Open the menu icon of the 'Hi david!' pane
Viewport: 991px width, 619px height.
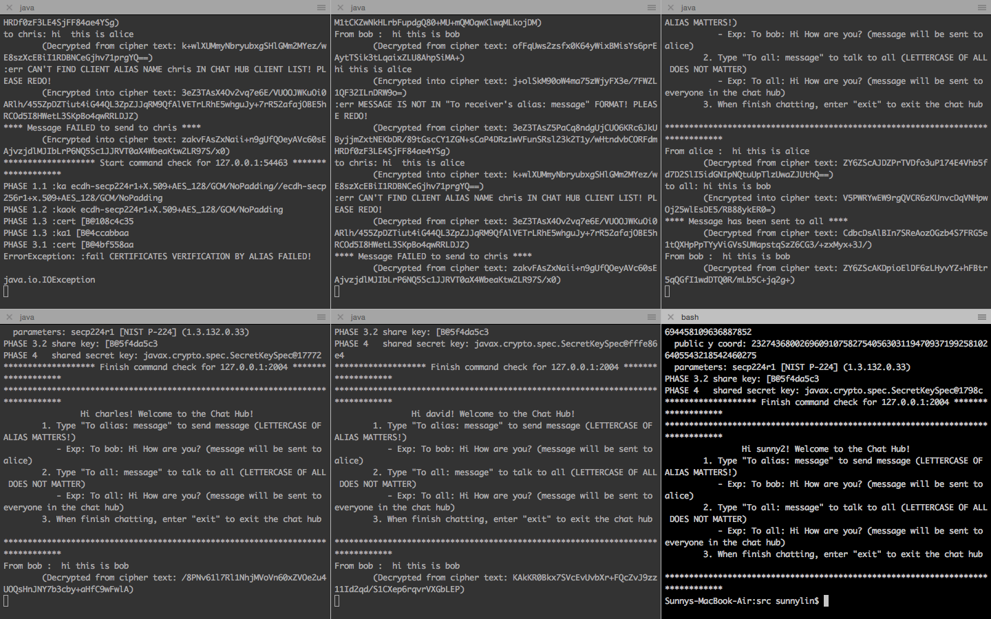click(x=652, y=317)
